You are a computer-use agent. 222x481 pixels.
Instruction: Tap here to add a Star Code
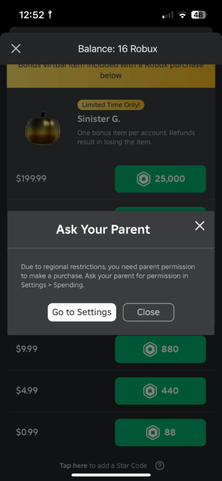pos(103,465)
